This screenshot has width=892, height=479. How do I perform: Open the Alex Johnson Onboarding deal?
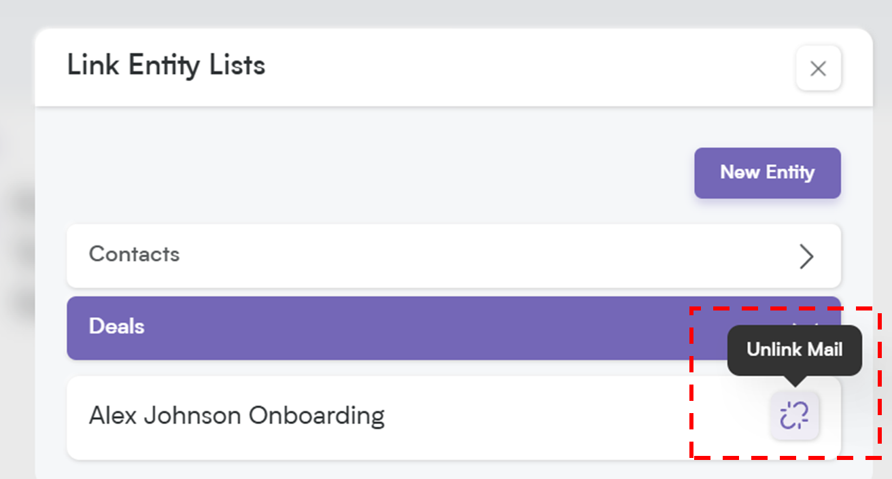pos(237,415)
